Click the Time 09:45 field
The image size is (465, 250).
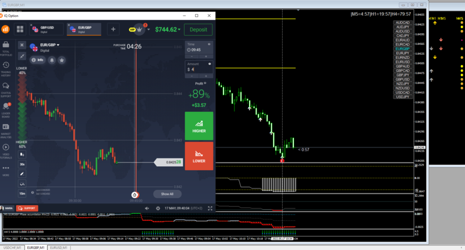click(x=198, y=48)
